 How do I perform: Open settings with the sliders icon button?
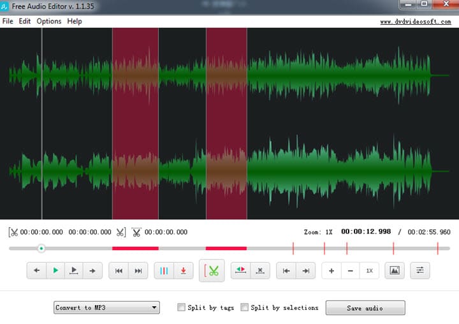point(420,271)
